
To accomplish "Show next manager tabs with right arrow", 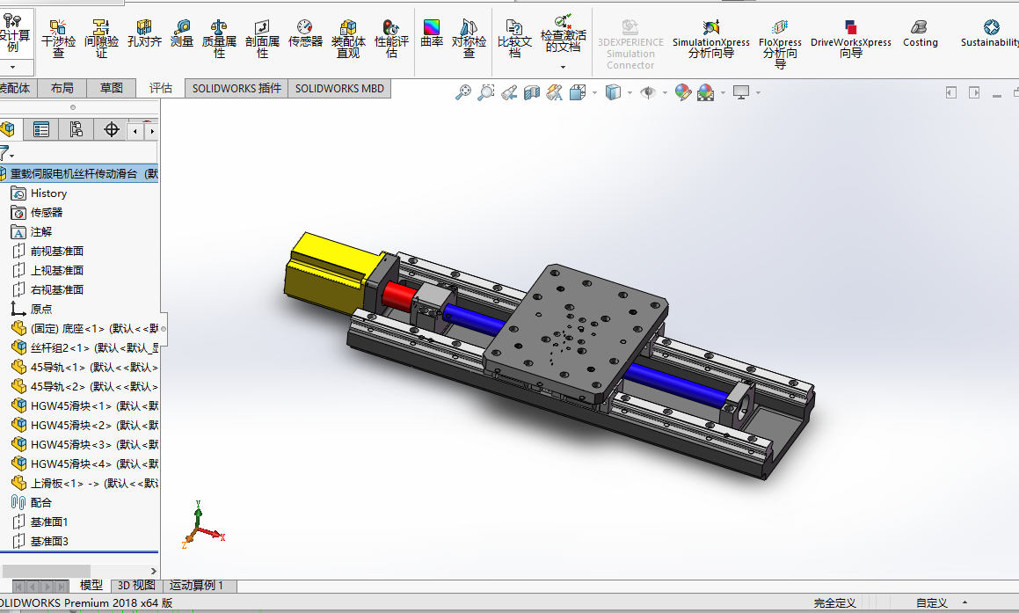I will (x=152, y=131).
